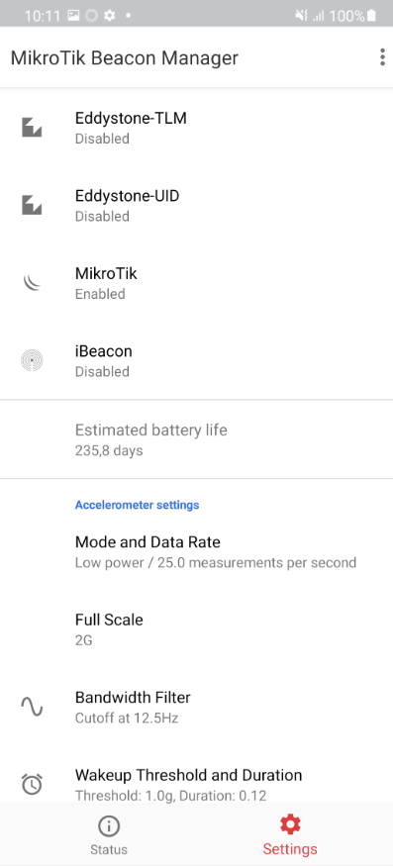
Task: Switch to the Status tab
Action: [109, 834]
